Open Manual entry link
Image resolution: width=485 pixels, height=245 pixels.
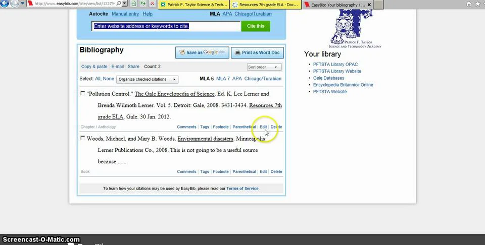pyautogui.click(x=125, y=14)
